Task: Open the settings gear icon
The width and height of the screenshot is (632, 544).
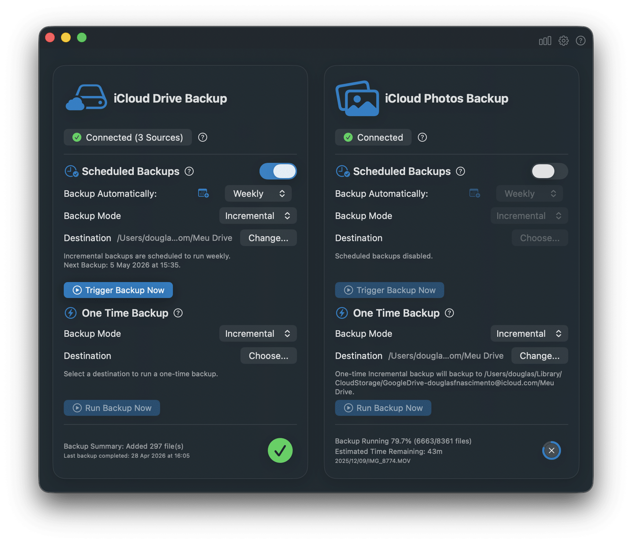Action: pos(563,41)
